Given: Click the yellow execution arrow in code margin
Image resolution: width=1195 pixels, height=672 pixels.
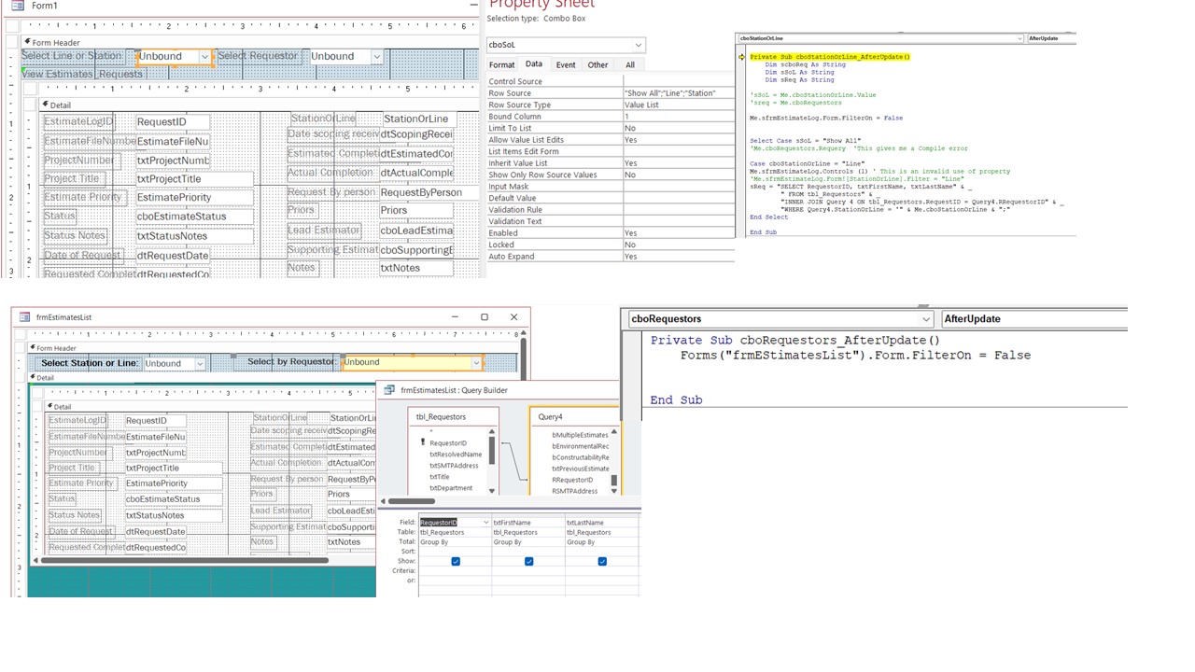Looking at the screenshot, I should click(x=742, y=57).
